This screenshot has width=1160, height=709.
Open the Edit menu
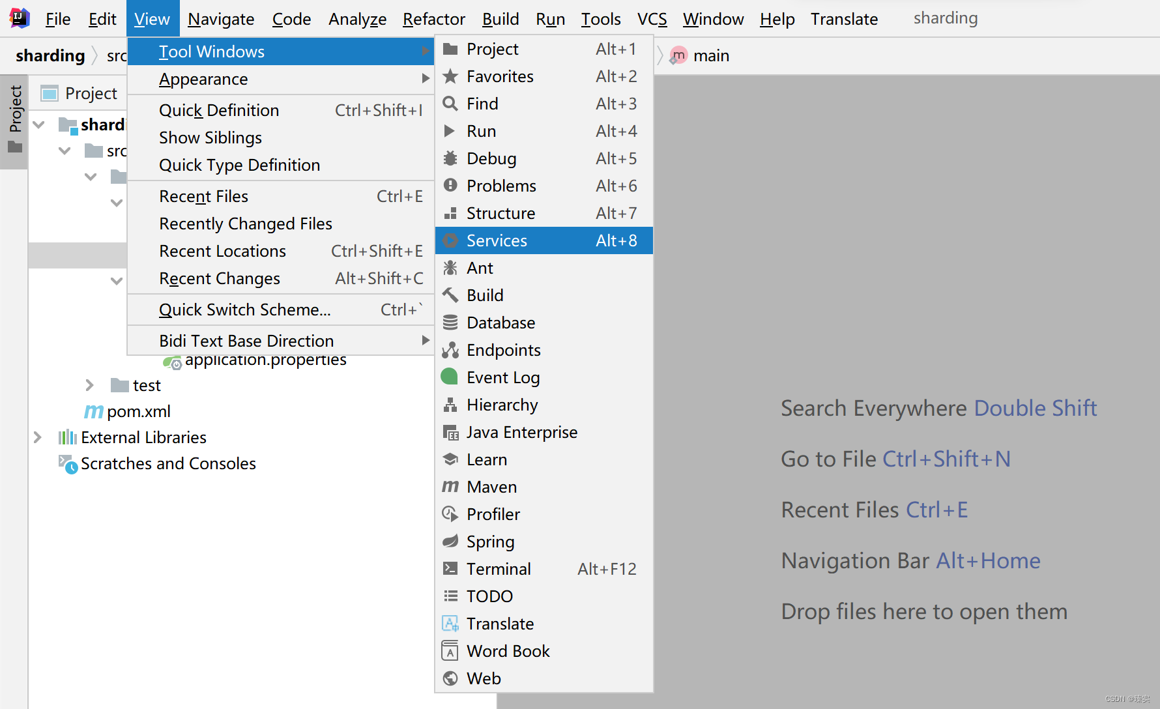[102, 19]
